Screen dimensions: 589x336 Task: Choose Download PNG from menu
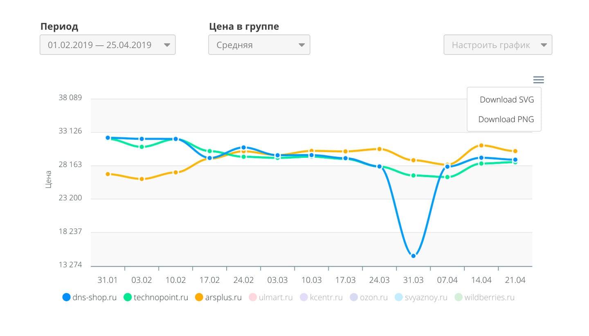point(506,119)
